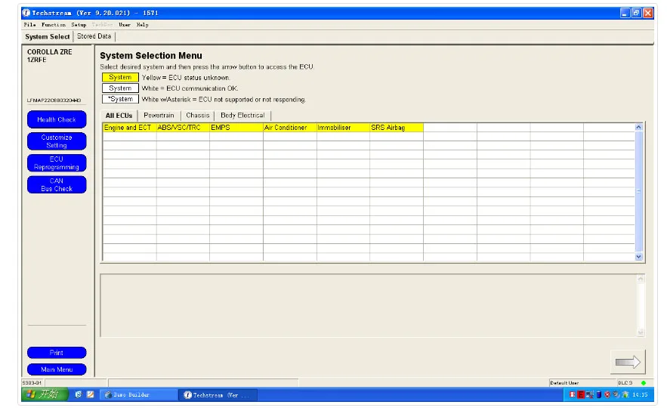
Task: Click scroll down arrow of ECU table
Action: click(638, 257)
